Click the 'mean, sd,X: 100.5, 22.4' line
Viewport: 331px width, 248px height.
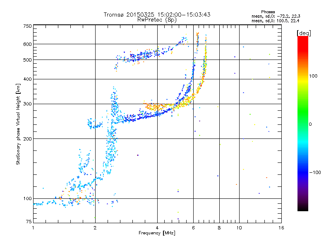pos(275,21)
